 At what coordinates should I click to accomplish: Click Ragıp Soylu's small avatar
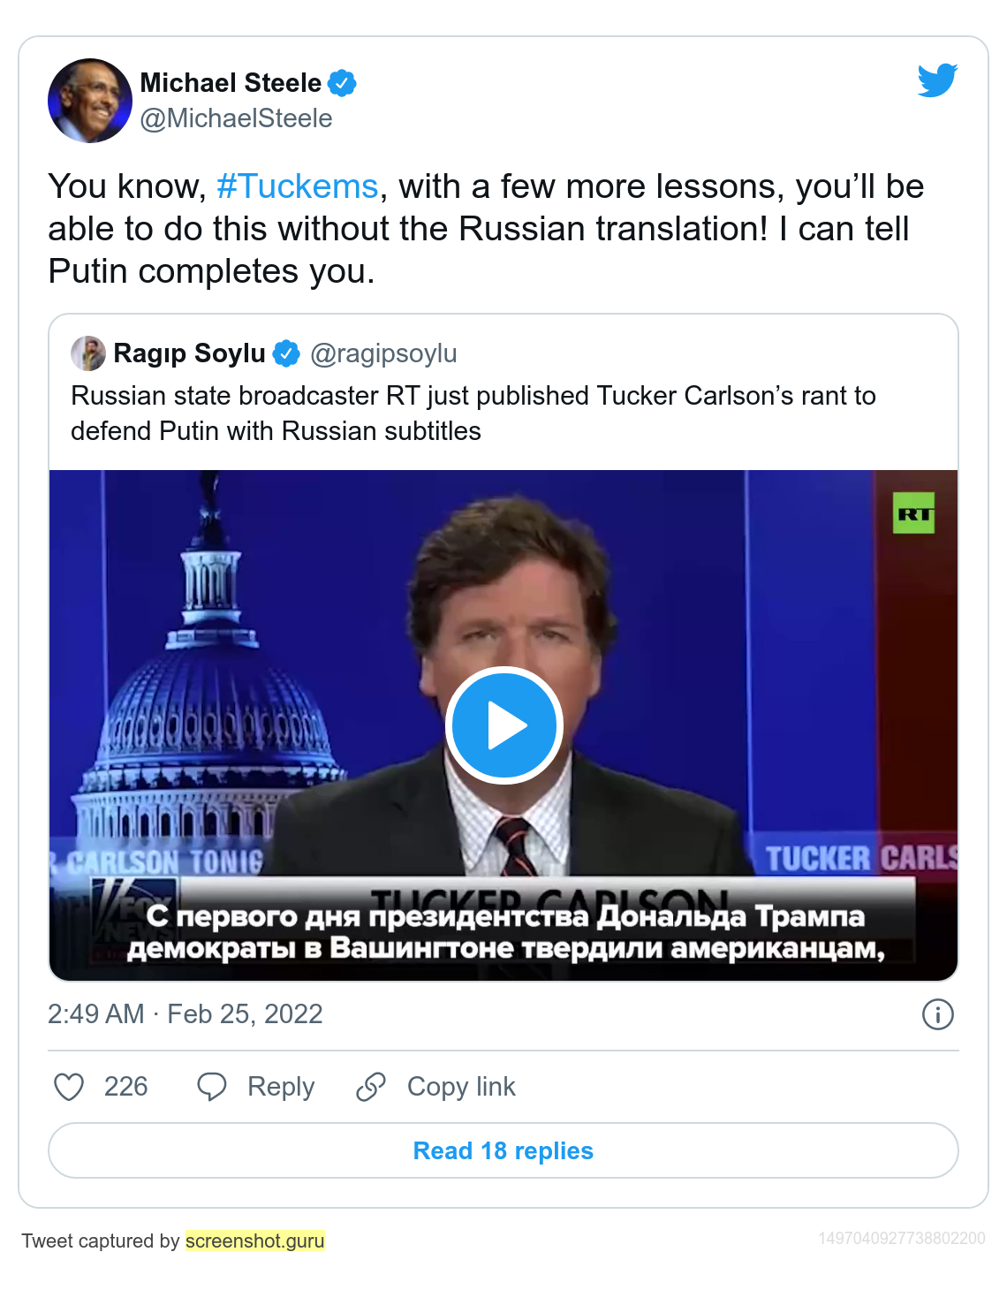[88, 353]
